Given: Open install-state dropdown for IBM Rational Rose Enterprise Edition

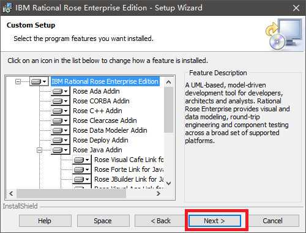Looking at the screenshot, I should click(39, 81).
